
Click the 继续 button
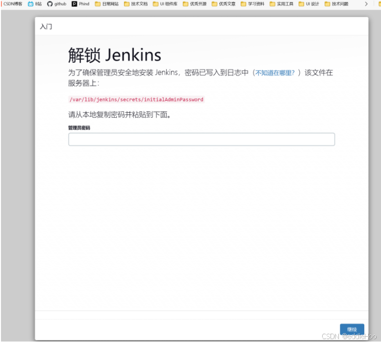(x=352, y=329)
